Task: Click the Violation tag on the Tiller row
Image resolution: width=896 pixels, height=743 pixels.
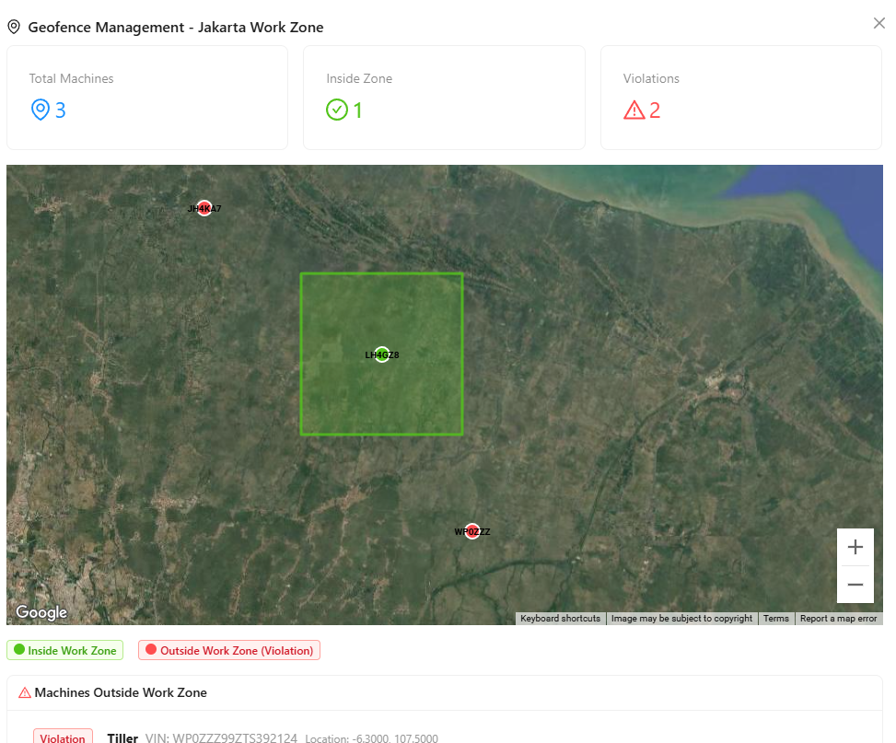Action: pyautogui.click(x=63, y=737)
